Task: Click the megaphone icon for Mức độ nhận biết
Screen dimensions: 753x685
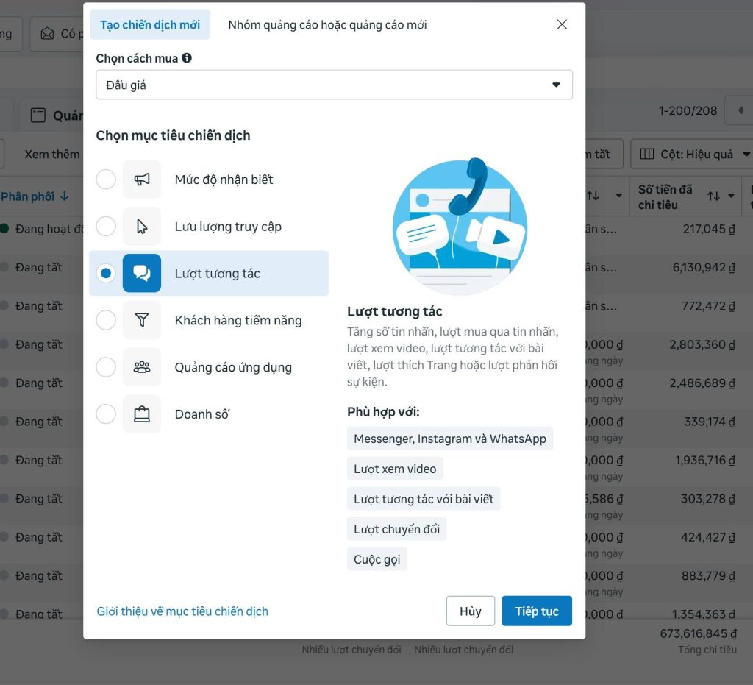Action: [x=142, y=180]
